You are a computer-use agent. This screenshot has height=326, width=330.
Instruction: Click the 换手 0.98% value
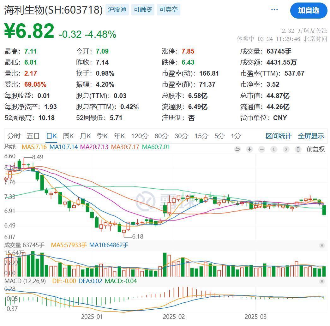(x=105, y=73)
